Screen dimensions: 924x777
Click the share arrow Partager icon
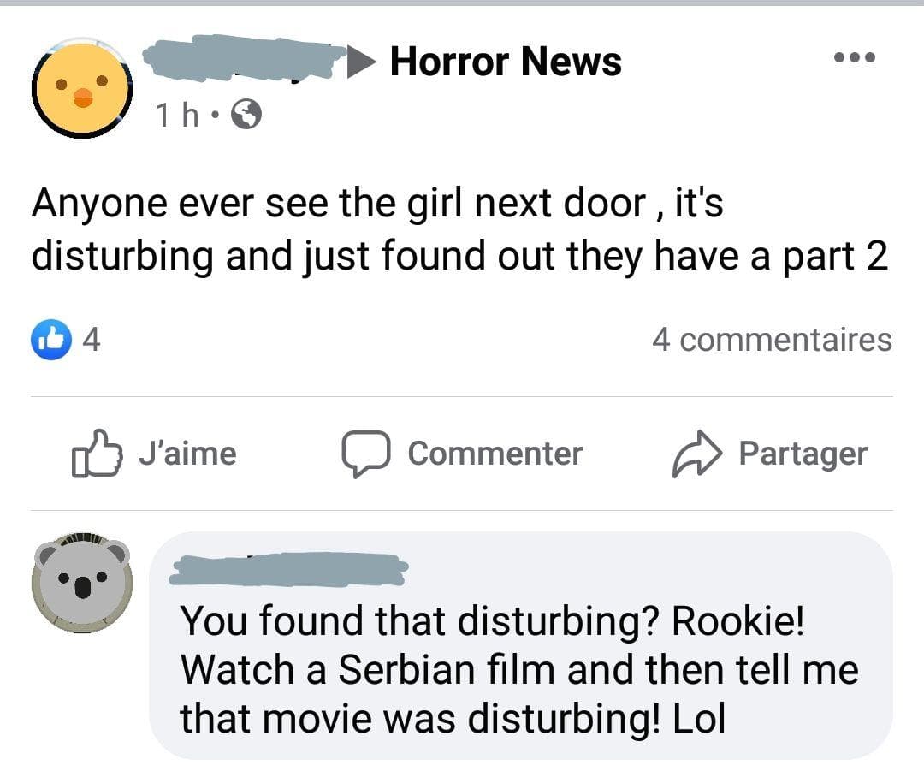(697, 454)
